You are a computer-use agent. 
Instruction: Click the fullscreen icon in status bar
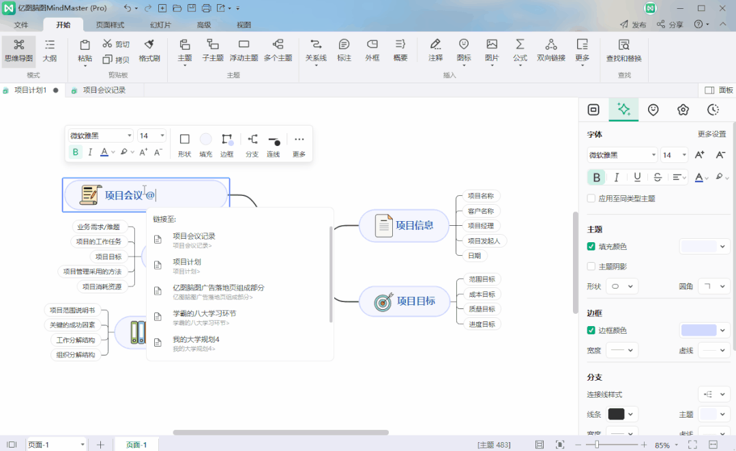(692, 444)
